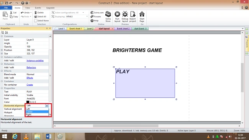Viewport: 249px width, 140px height.
Task: Expand the Size property
Action: 2,54
